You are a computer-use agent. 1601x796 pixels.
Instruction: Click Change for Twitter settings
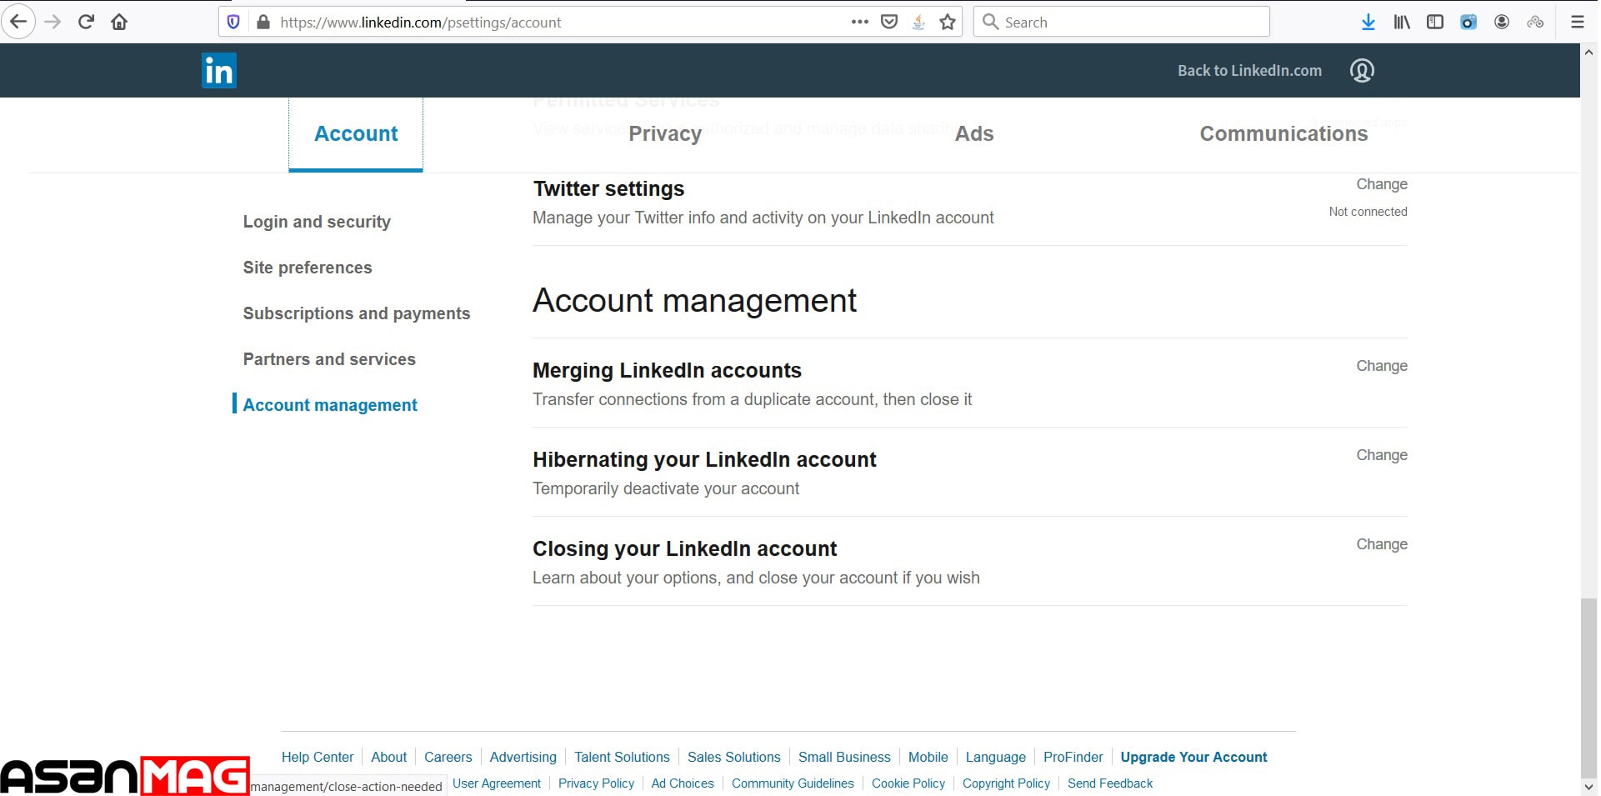tap(1382, 184)
